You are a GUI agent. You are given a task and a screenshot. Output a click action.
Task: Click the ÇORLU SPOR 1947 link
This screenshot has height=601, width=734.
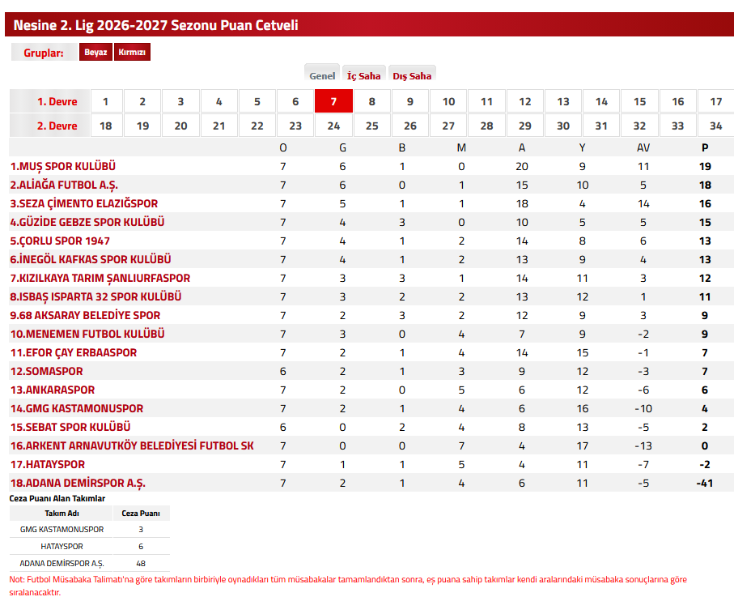[x=60, y=241]
